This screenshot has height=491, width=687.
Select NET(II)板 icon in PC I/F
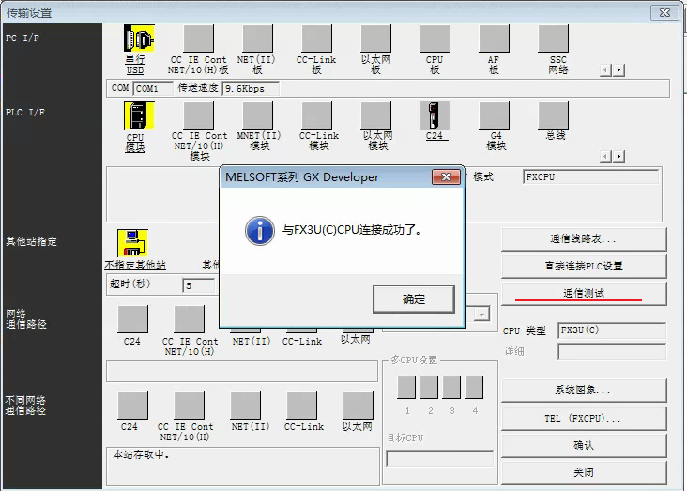coord(257,38)
